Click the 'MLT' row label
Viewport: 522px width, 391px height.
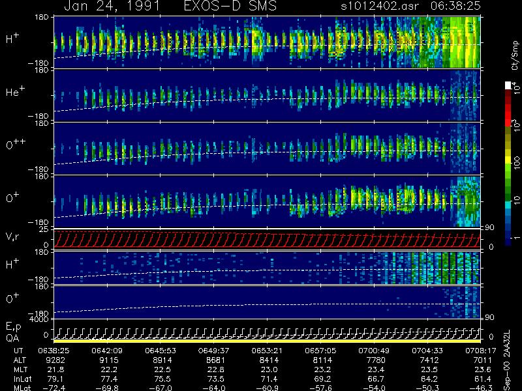point(20,369)
